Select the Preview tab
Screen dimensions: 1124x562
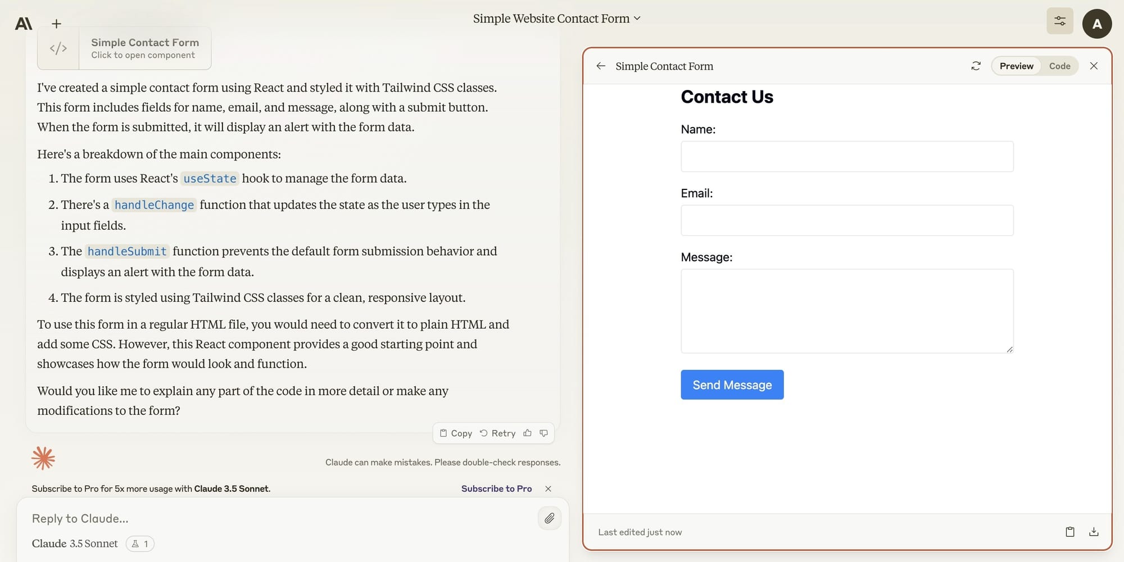coord(1016,66)
